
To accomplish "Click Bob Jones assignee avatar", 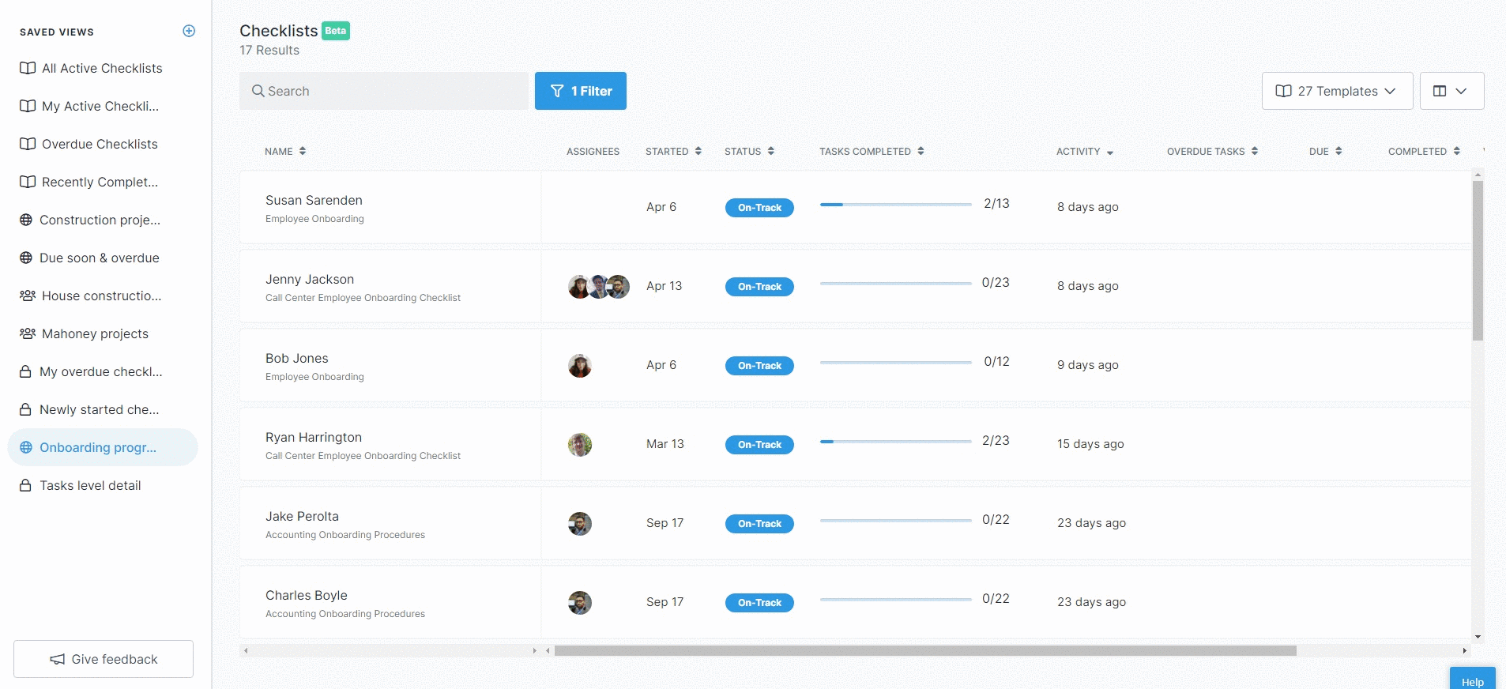I will (x=580, y=366).
